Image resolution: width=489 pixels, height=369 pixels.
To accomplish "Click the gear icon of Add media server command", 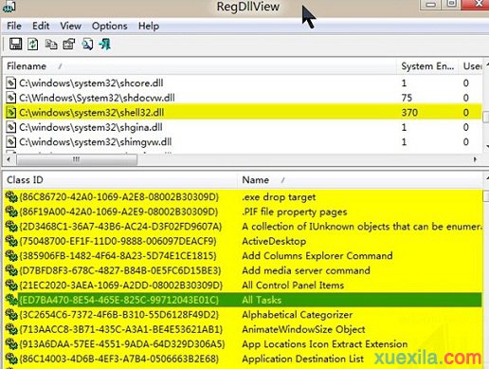I will tap(11, 270).
